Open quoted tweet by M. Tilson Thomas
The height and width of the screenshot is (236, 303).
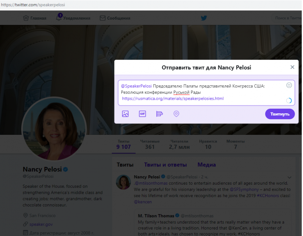[212, 222]
